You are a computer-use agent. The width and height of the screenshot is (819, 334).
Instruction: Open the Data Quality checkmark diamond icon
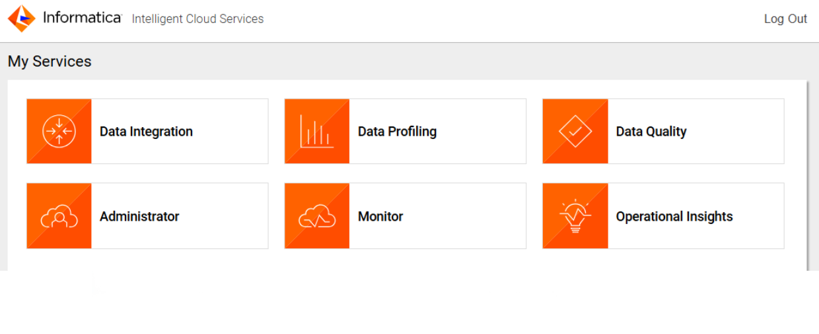[575, 131]
